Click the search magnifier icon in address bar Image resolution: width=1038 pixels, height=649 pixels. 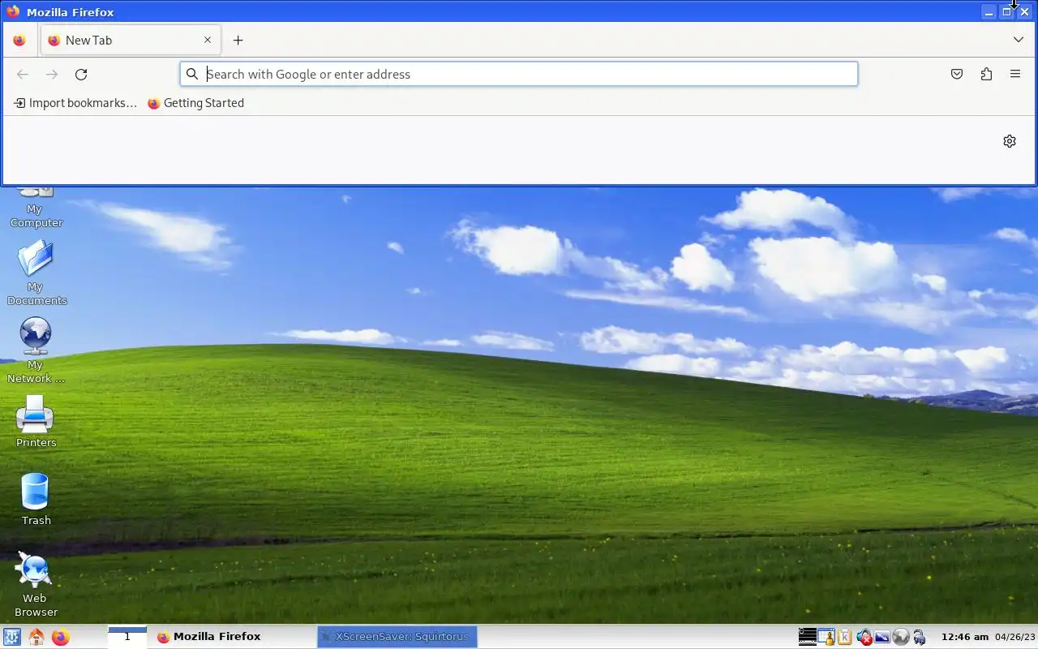coord(192,74)
